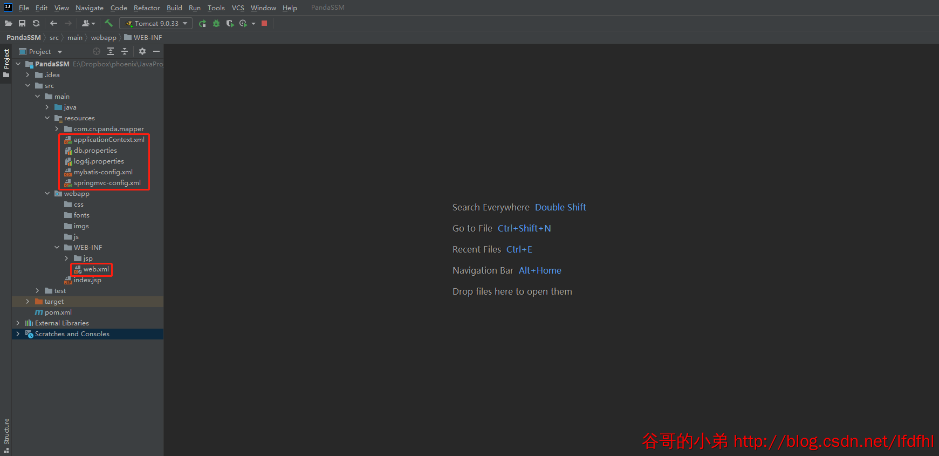Open the Build menu
Viewport: 939px width, 456px height.
coord(174,8)
